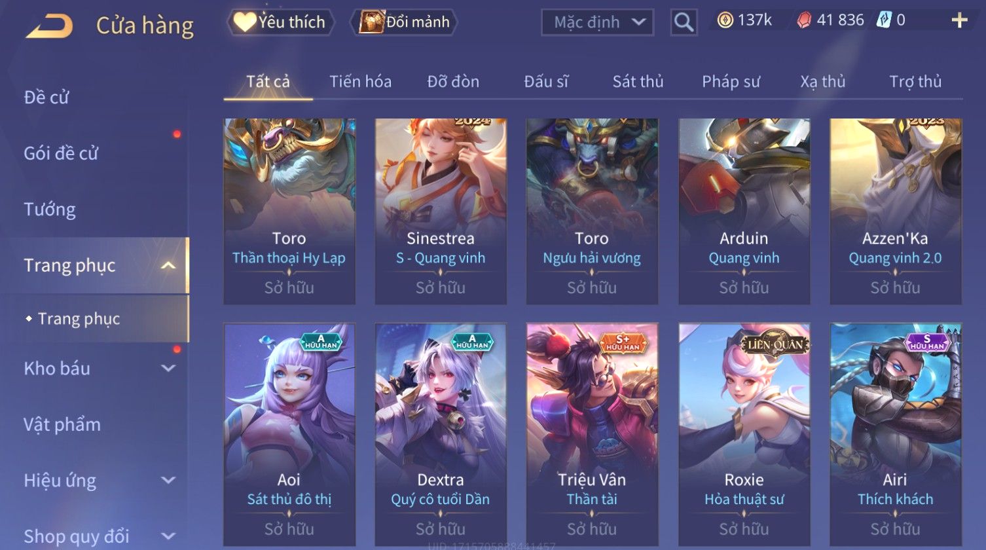Image resolution: width=986 pixels, height=550 pixels.
Task: Open Gói đề cử in the sidebar
Action: 61,153
